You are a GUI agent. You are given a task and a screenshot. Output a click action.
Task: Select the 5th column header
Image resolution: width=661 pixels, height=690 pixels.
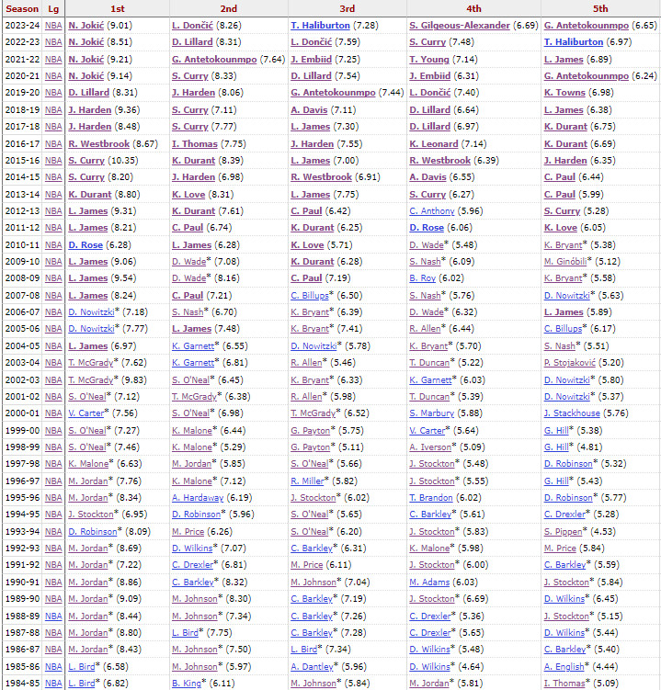[x=600, y=9]
